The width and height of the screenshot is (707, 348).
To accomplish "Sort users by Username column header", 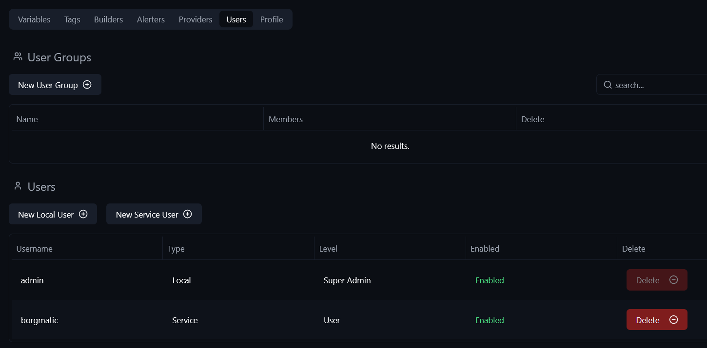I will (35, 249).
